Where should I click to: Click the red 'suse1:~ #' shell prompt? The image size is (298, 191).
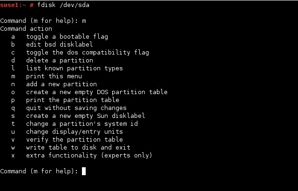17,5
